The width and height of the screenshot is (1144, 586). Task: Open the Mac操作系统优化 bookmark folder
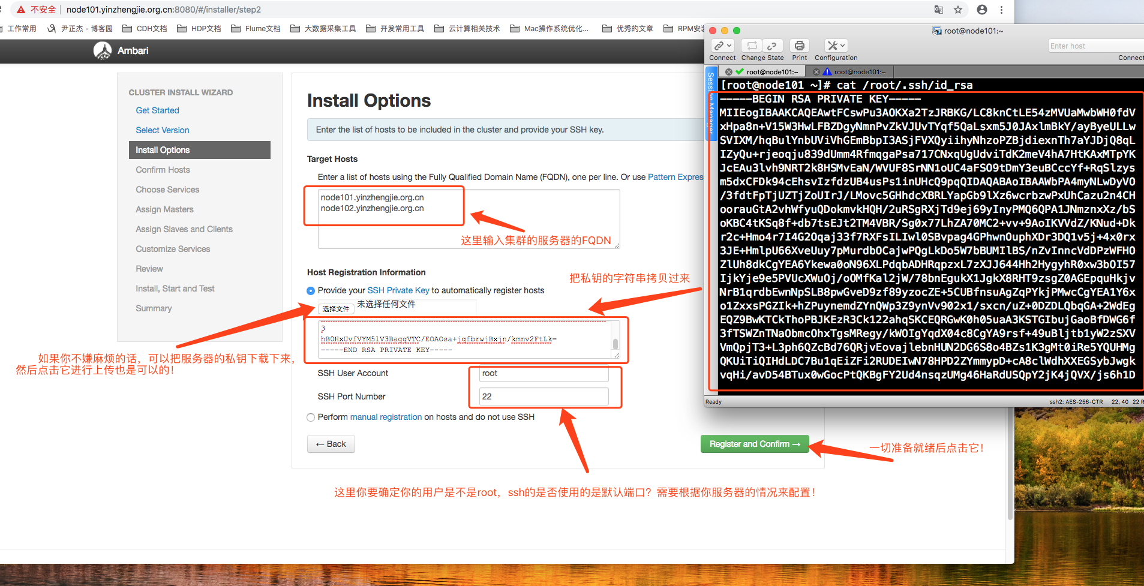549,28
